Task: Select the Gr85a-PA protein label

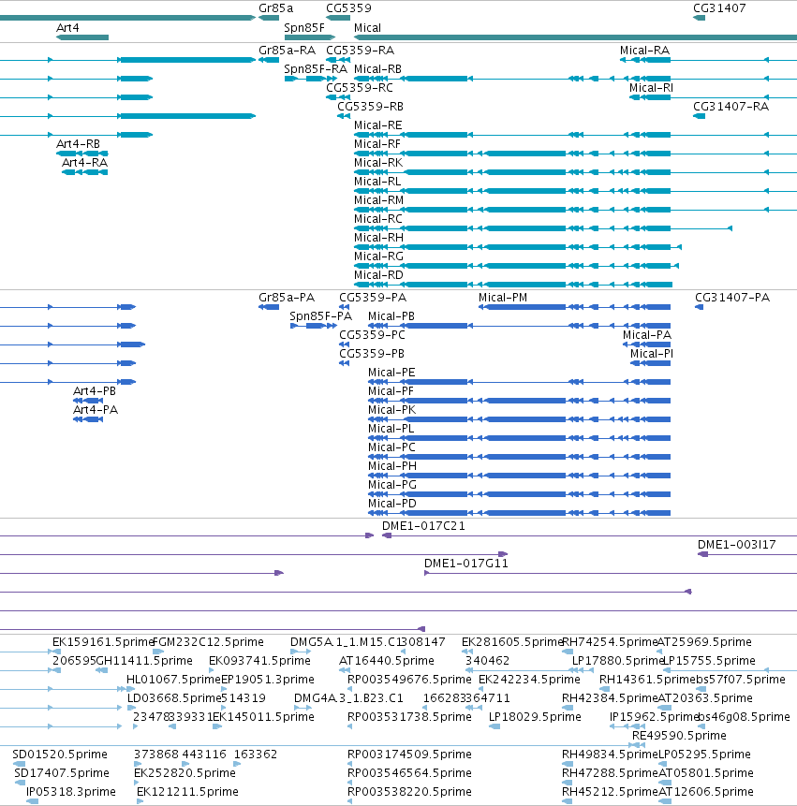Action: pos(287,298)
